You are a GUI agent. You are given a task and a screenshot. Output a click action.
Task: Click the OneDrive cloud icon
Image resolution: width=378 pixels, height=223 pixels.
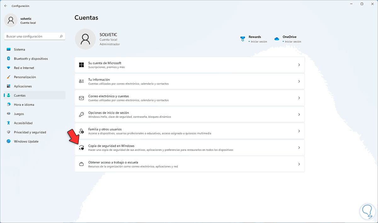[x=277, y=39]
